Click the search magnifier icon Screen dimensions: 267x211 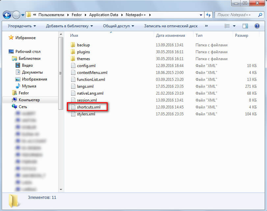click(x=260, y=15)
